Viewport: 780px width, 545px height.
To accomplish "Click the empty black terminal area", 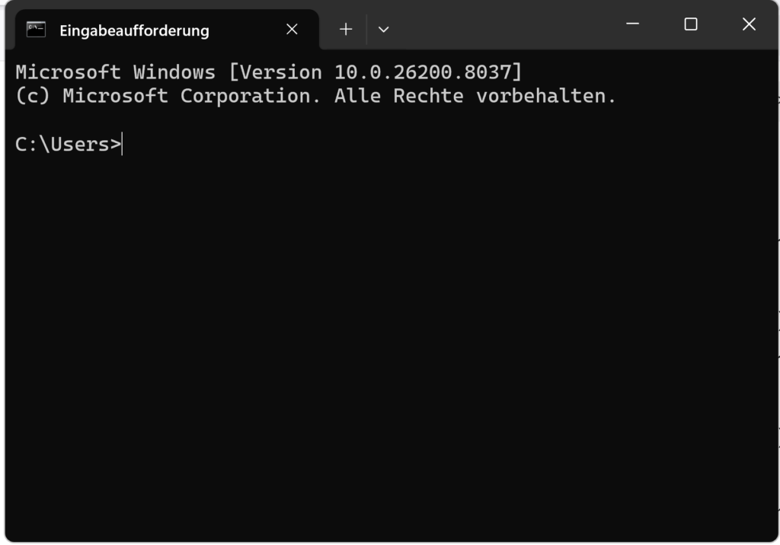I will coord(381,343).
